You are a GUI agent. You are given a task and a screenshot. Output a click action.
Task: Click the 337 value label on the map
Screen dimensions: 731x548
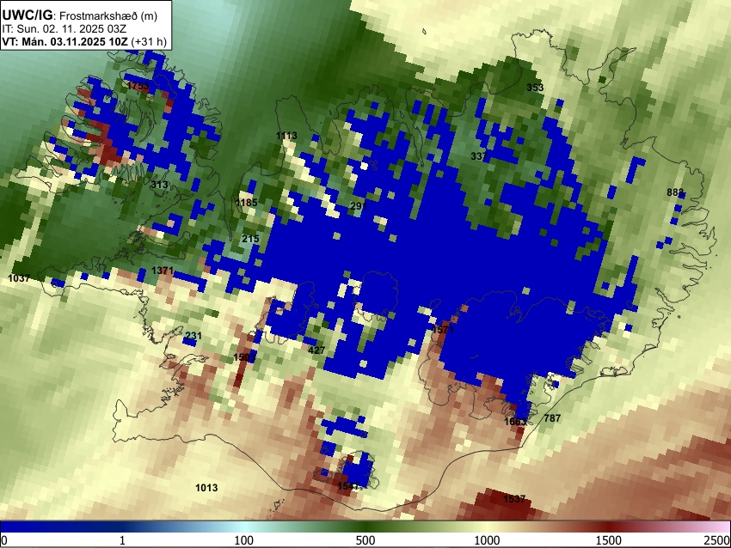479,156
